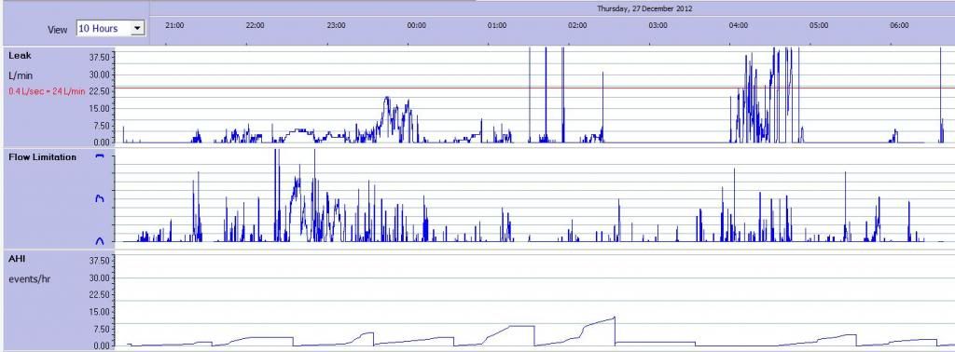Viewport: 955px width, 352px height.
Task: Click the middle partial flow limitation icon
Action: tap(100, 198)
